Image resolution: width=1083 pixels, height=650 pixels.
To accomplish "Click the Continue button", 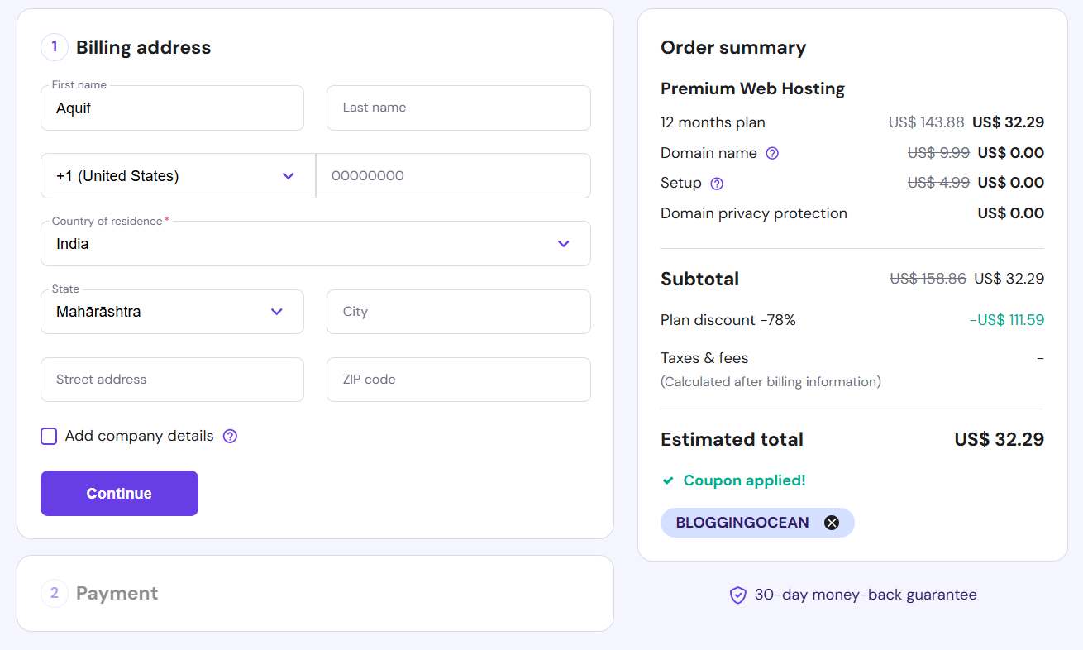I will pyautogui.click(x=119, y=493).
